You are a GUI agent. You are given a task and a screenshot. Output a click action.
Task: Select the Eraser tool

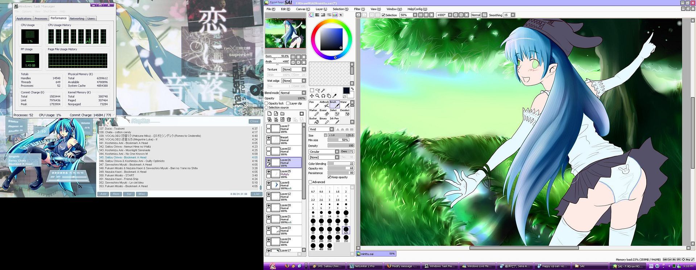tap(324, 112)
